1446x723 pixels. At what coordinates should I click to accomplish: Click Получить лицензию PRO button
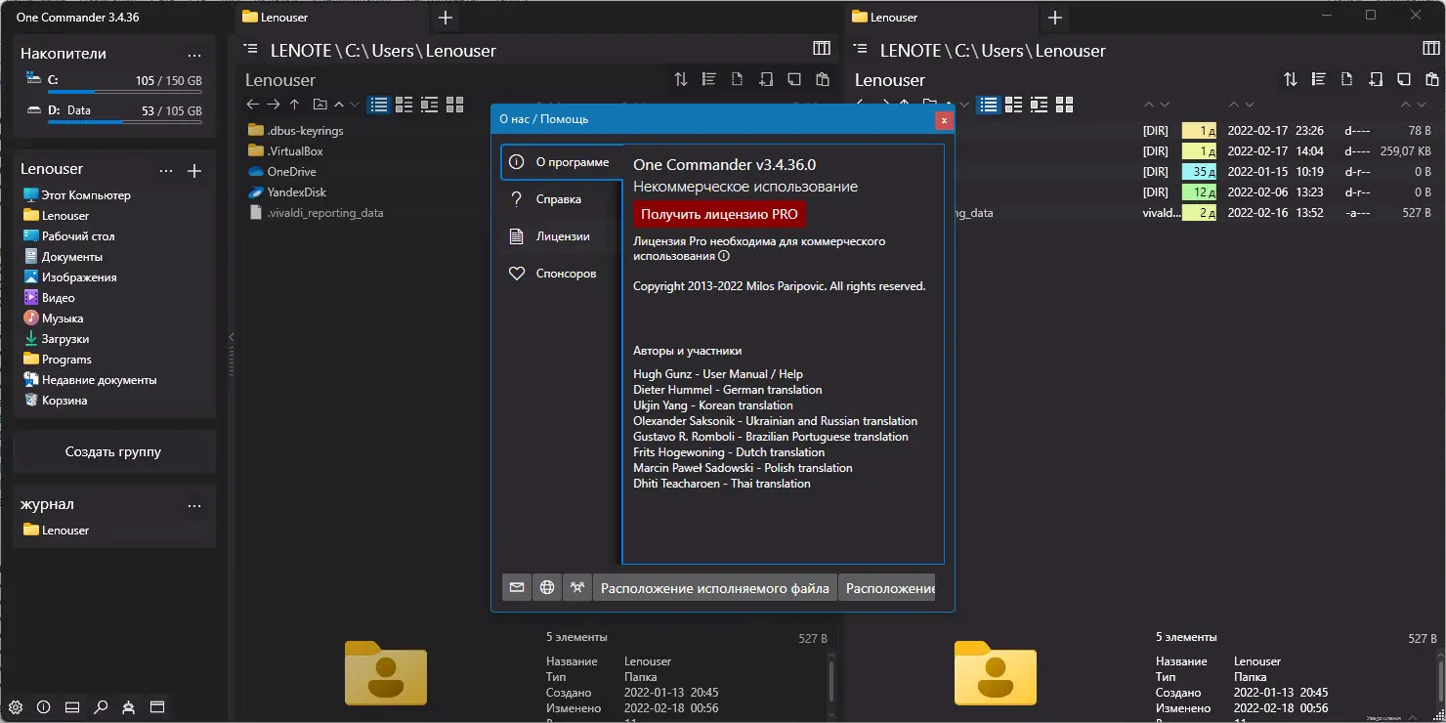tap(719, 214)
